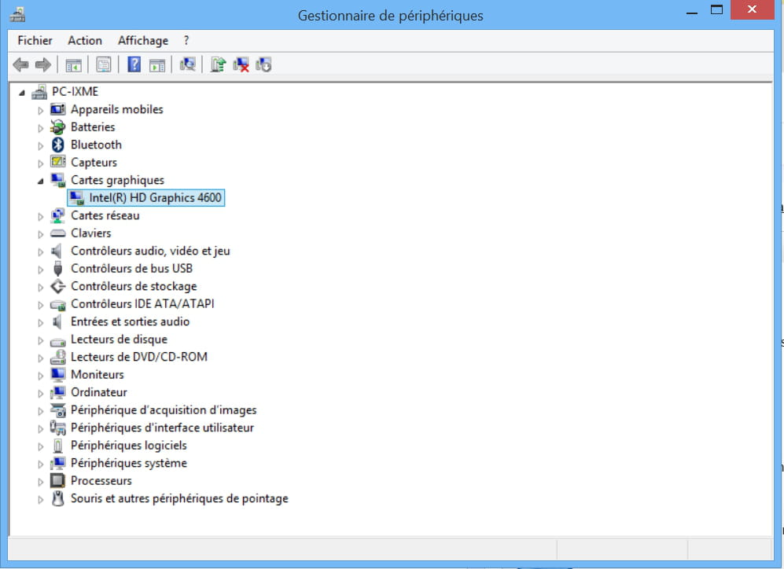Viewport: 784px width, 569px height.
Task: Expand the Bluetooth node arrow
Action: [41, 146]
